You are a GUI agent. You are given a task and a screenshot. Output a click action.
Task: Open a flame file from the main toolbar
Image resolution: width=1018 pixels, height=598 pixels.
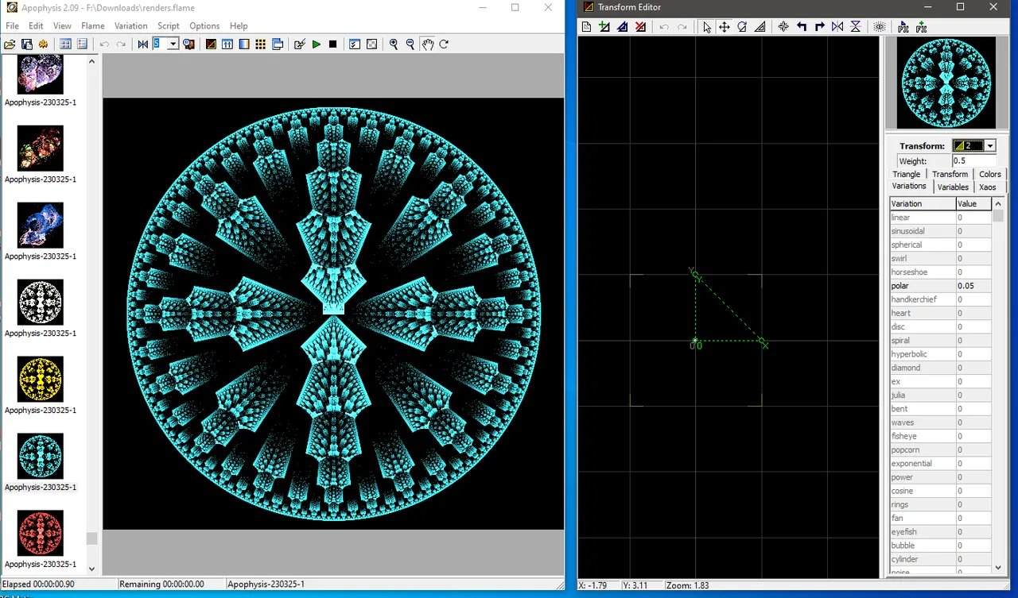click(x=10, y=44)
